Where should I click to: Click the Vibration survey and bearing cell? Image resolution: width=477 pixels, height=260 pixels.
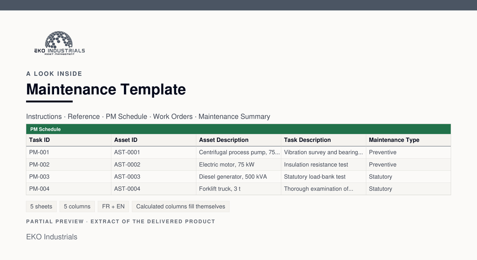[x=323, y=153]
